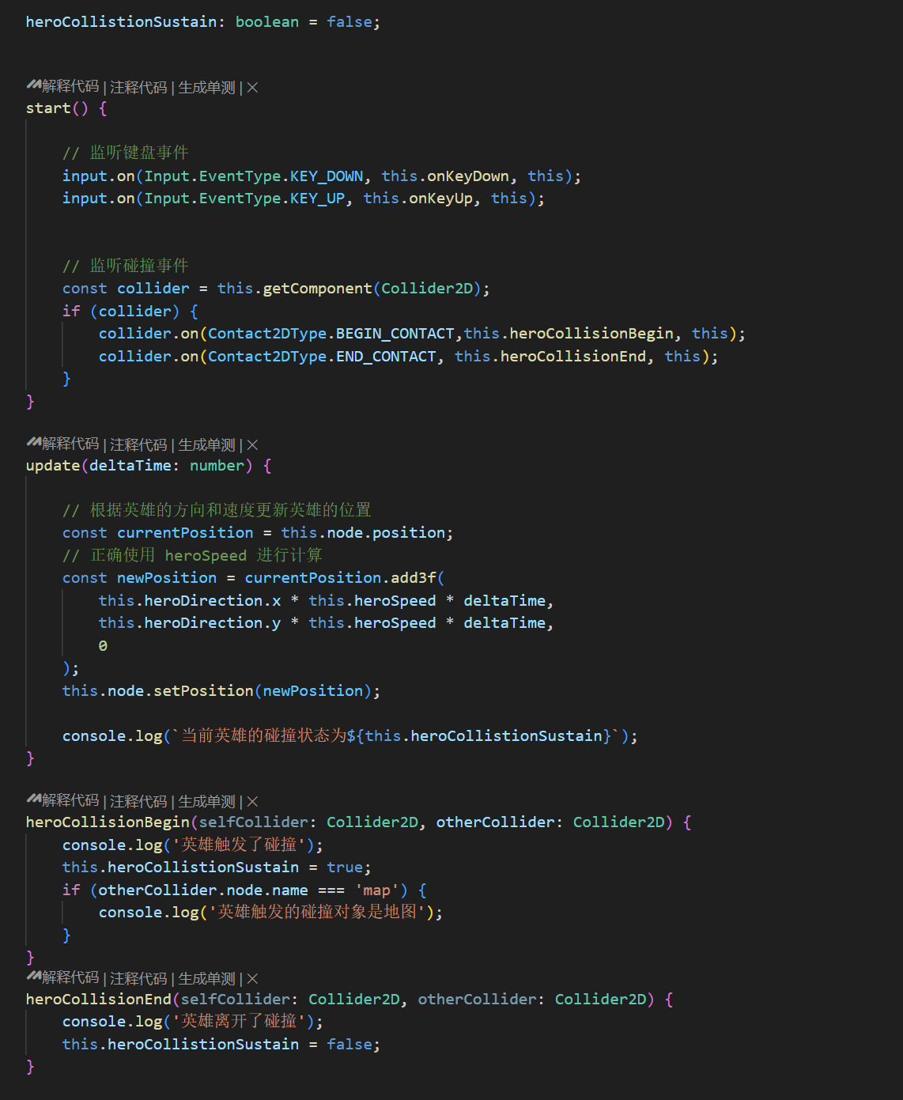
Task: Click the template string '当前英雄的碰撞状态为'
Action: pos(264,735)
